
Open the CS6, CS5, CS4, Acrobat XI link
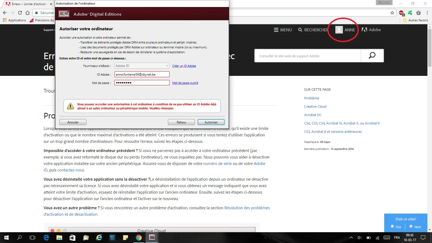click(342, 123)
